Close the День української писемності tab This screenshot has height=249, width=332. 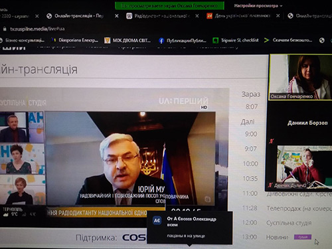coord(278,16)
